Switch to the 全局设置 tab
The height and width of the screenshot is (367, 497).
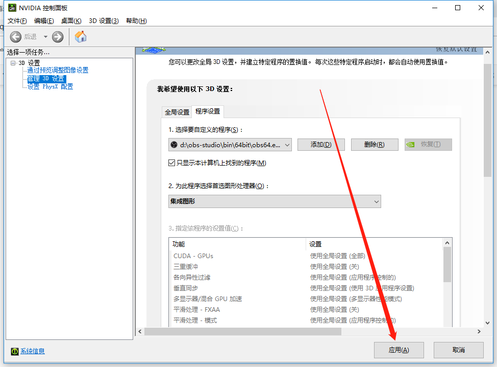tap(177, 112)
